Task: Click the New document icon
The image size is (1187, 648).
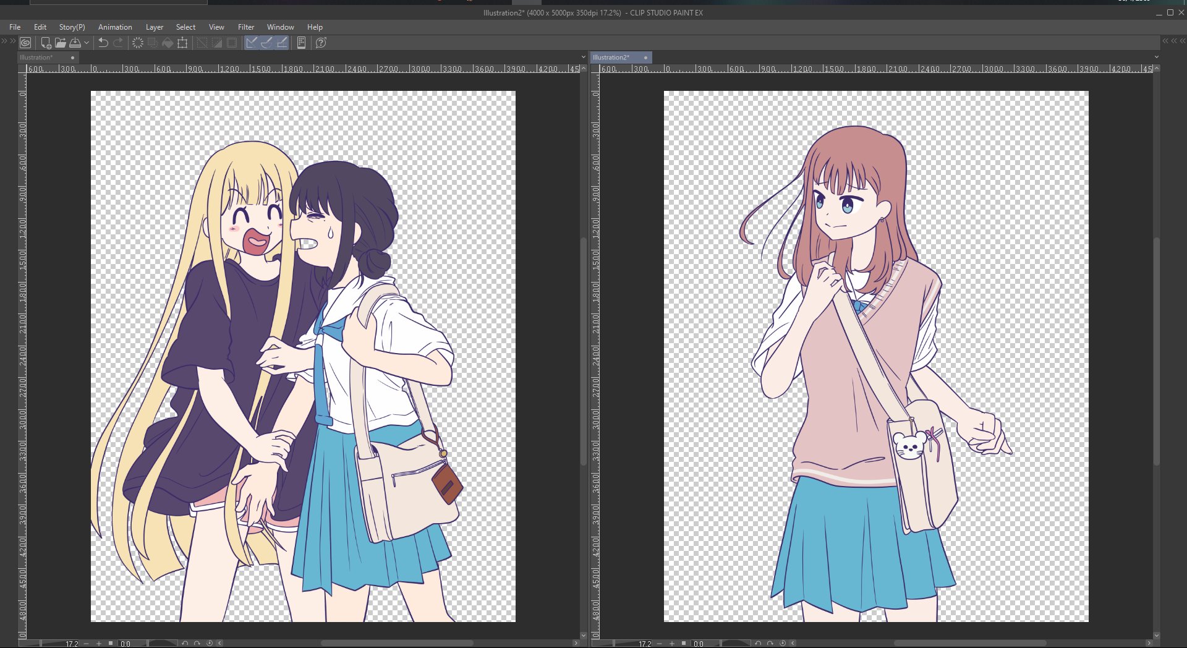Action: [x=46, y=43]
